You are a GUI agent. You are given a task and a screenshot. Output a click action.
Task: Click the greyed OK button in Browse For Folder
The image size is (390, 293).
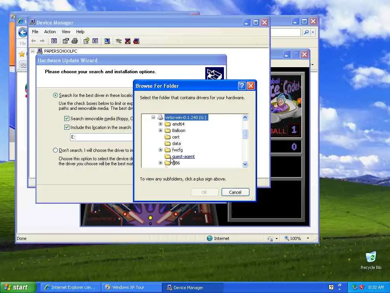click(205, 192)
